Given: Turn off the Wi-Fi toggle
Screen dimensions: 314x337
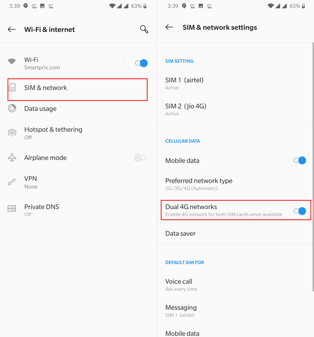Looking at the screenshot, I should [141, 63].
